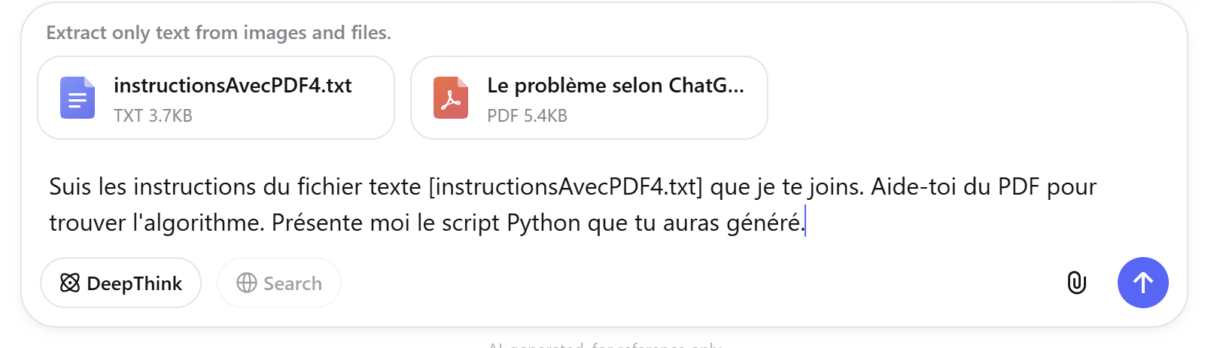
Task: Click the red PDF file icon
Action: coord(451,98)
